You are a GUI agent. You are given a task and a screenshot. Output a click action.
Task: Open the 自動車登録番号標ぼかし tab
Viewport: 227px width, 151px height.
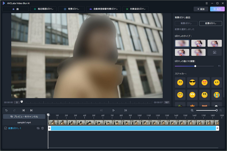pos(103,9)
